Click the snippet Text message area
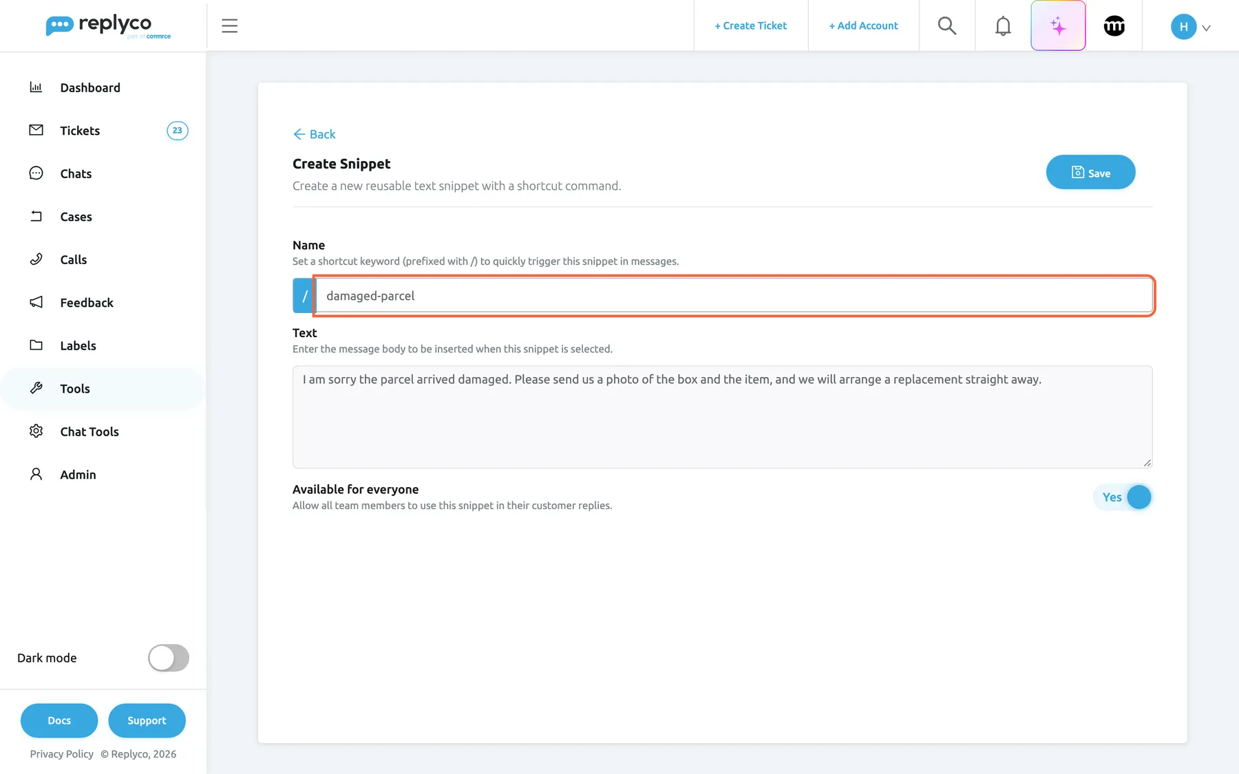This screenshot has height=774, width=1239. coord(722,417)
